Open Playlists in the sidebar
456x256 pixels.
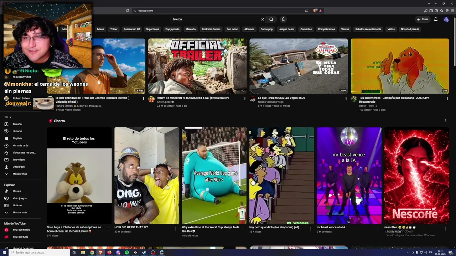point(20,138)
